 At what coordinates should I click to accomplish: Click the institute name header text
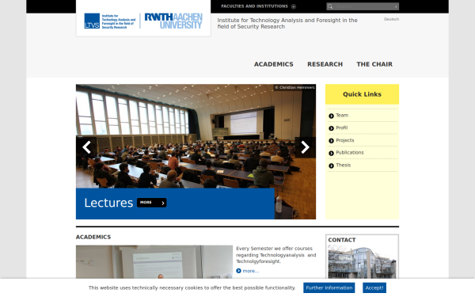[287, 23]
